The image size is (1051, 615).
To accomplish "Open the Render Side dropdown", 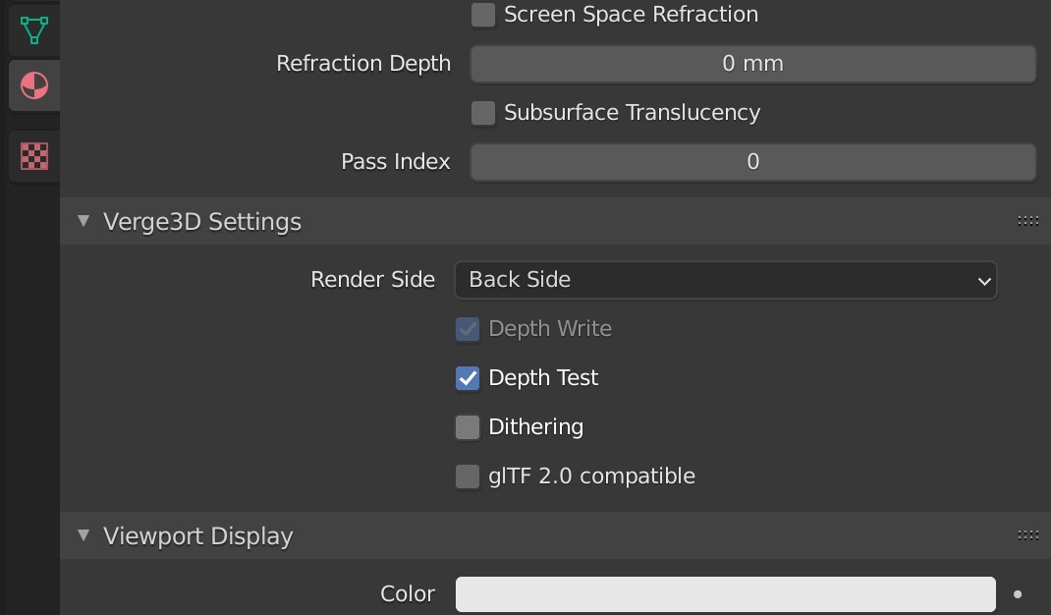I will [x=726, y=280].
